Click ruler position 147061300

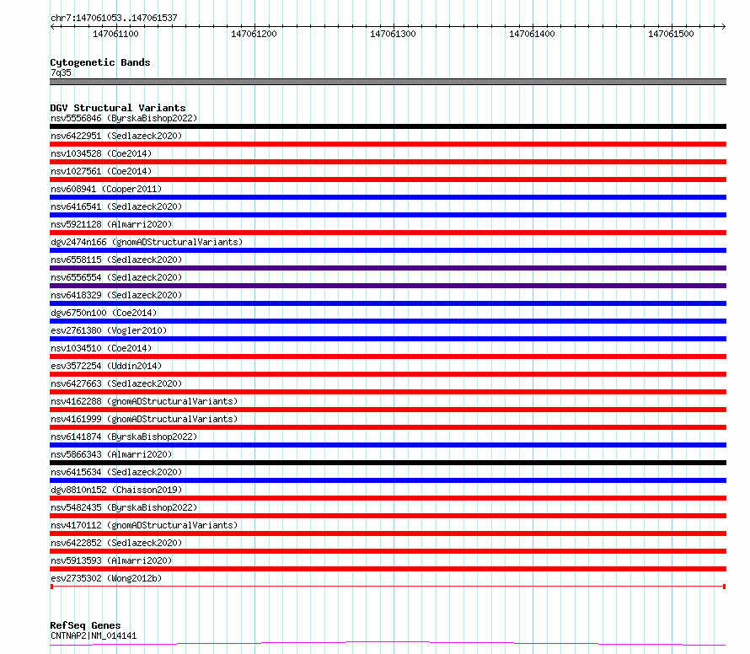tap(394, 34)
